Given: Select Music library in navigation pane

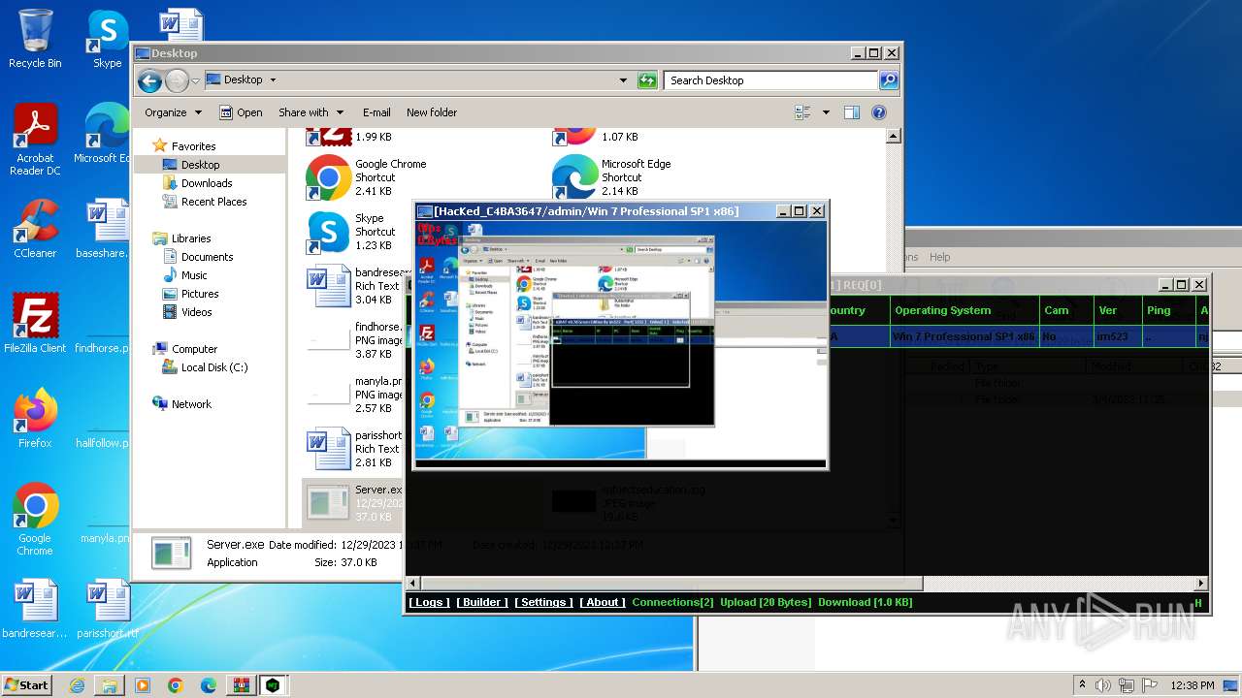Looking at the screenshot, I should point(194,275).
